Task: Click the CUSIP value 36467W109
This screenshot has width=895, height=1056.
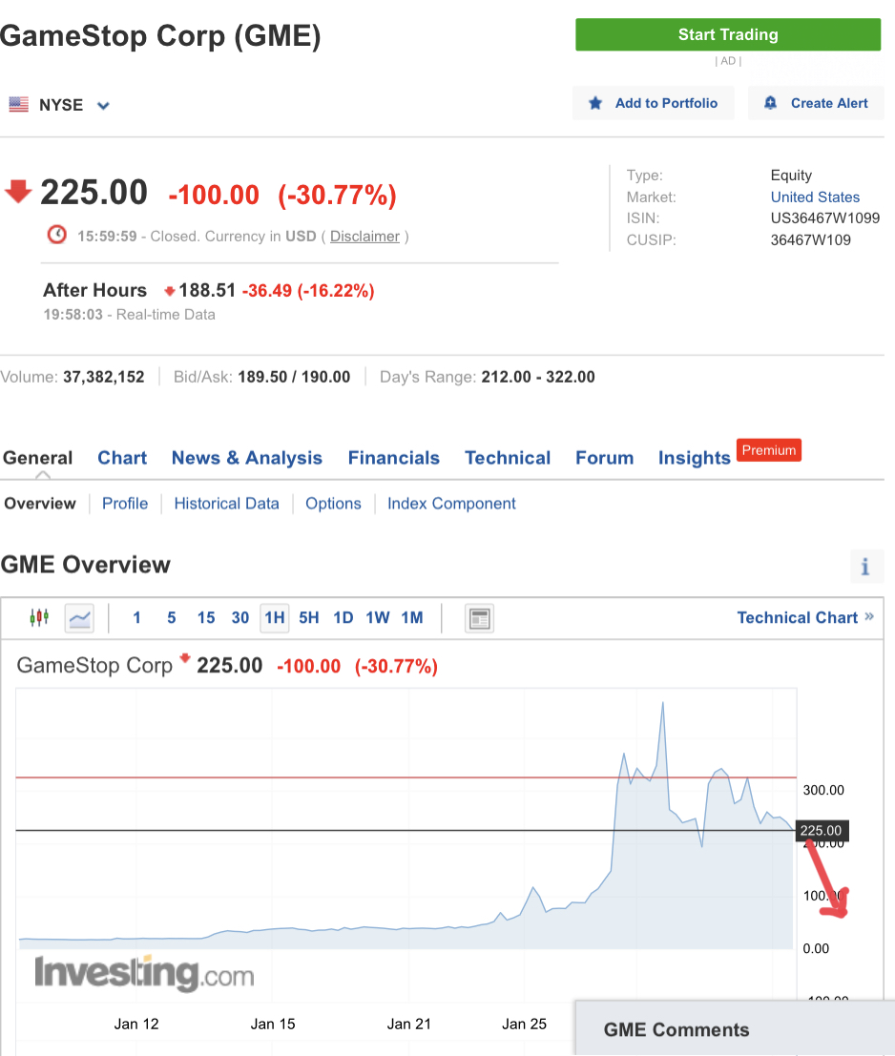Action: coord(811,239)
